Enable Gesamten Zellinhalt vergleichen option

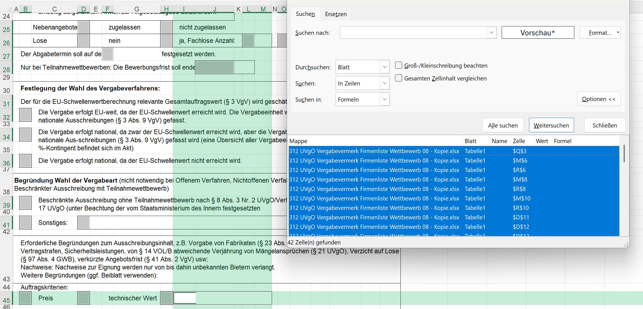point(399,78)
